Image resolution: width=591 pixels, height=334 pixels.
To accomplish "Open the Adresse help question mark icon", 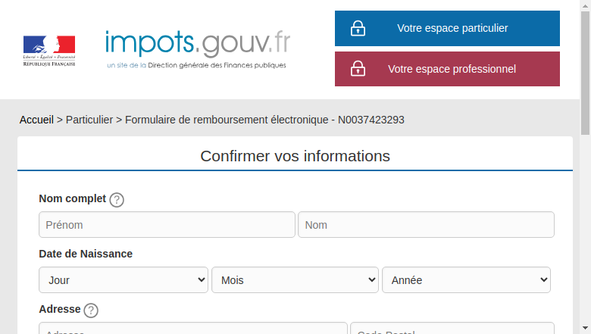I will point(91,311).
